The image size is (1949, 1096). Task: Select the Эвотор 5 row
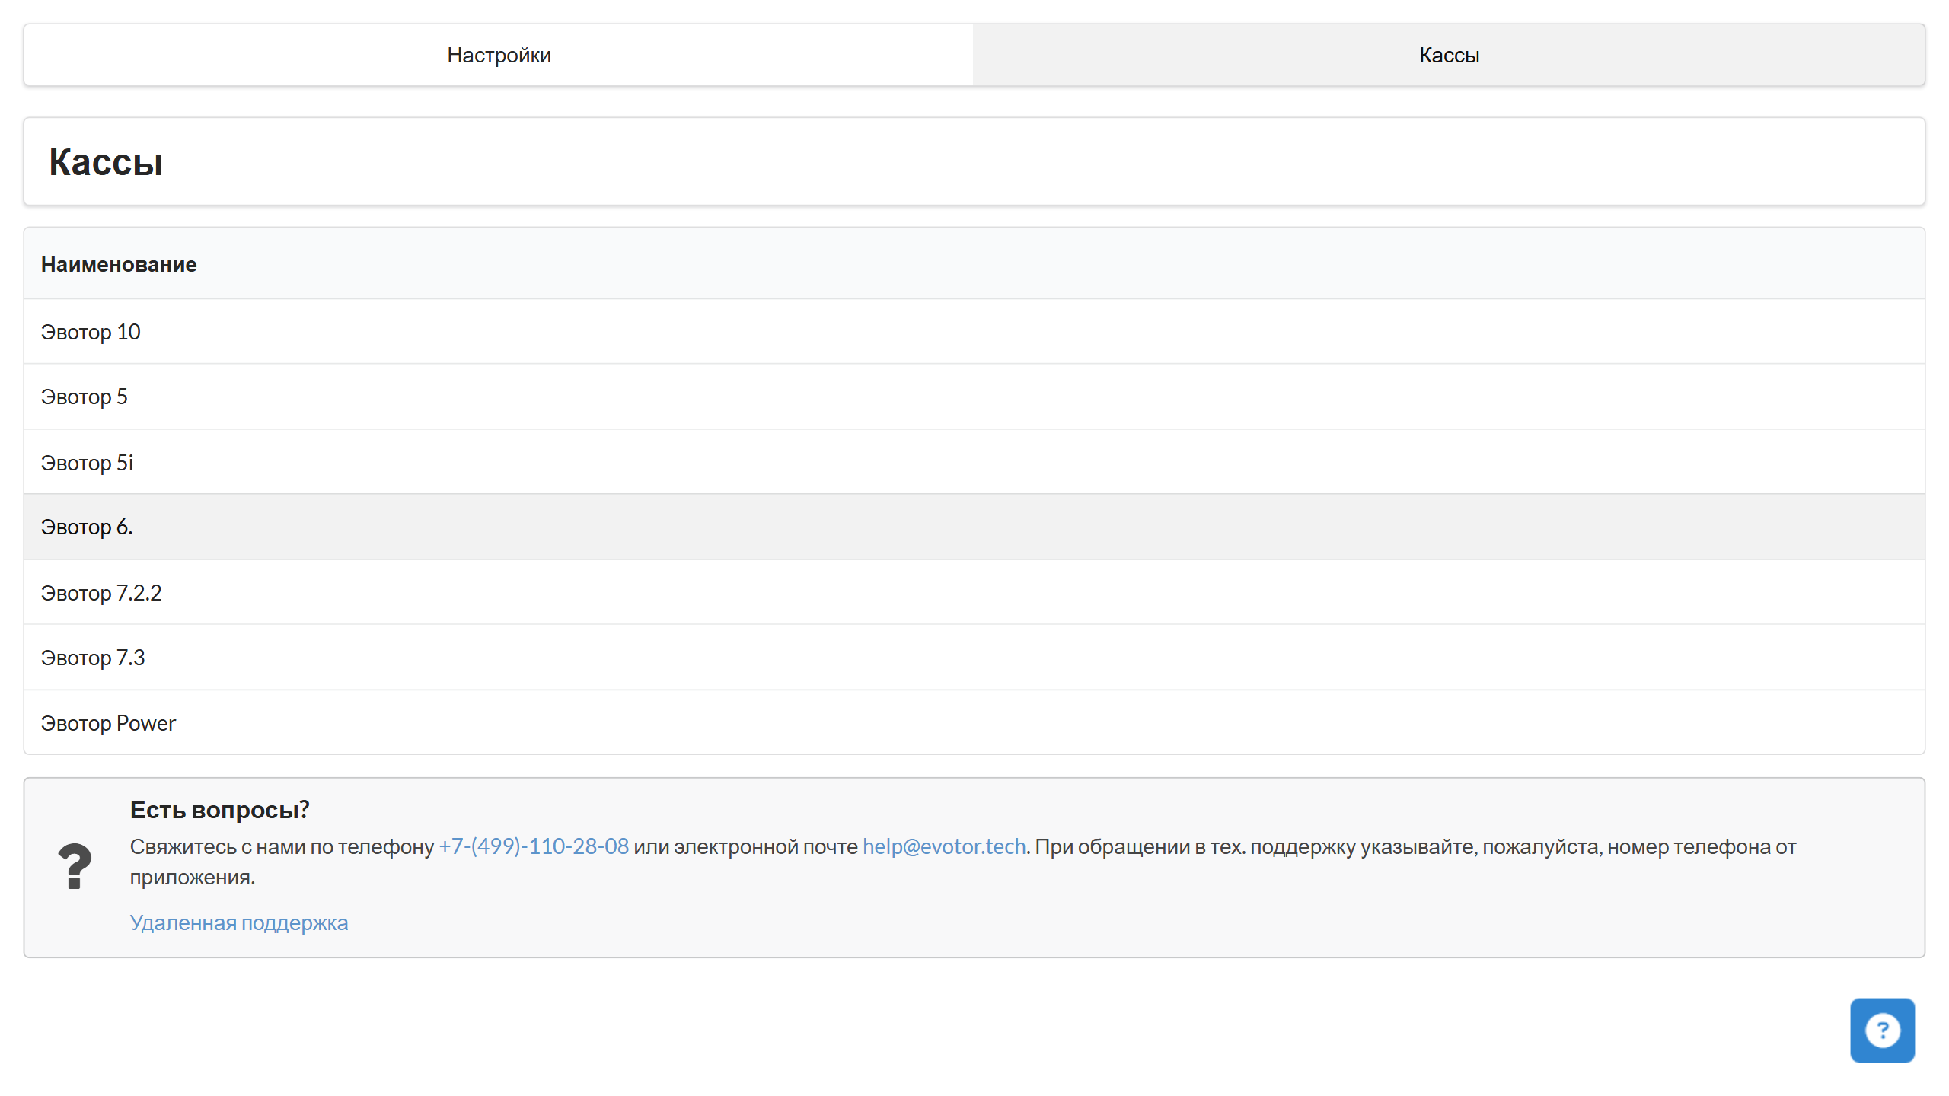(974, 397)
